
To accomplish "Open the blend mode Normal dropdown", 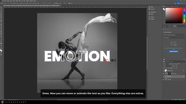I will click(x=167, y=66).
